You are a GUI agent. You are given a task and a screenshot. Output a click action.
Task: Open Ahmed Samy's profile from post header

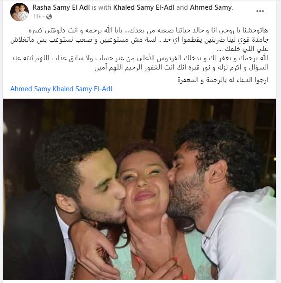(211, 7)
